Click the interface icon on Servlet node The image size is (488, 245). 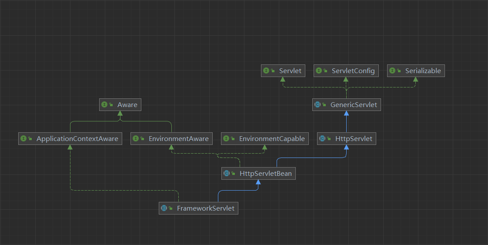click(266, 71)
